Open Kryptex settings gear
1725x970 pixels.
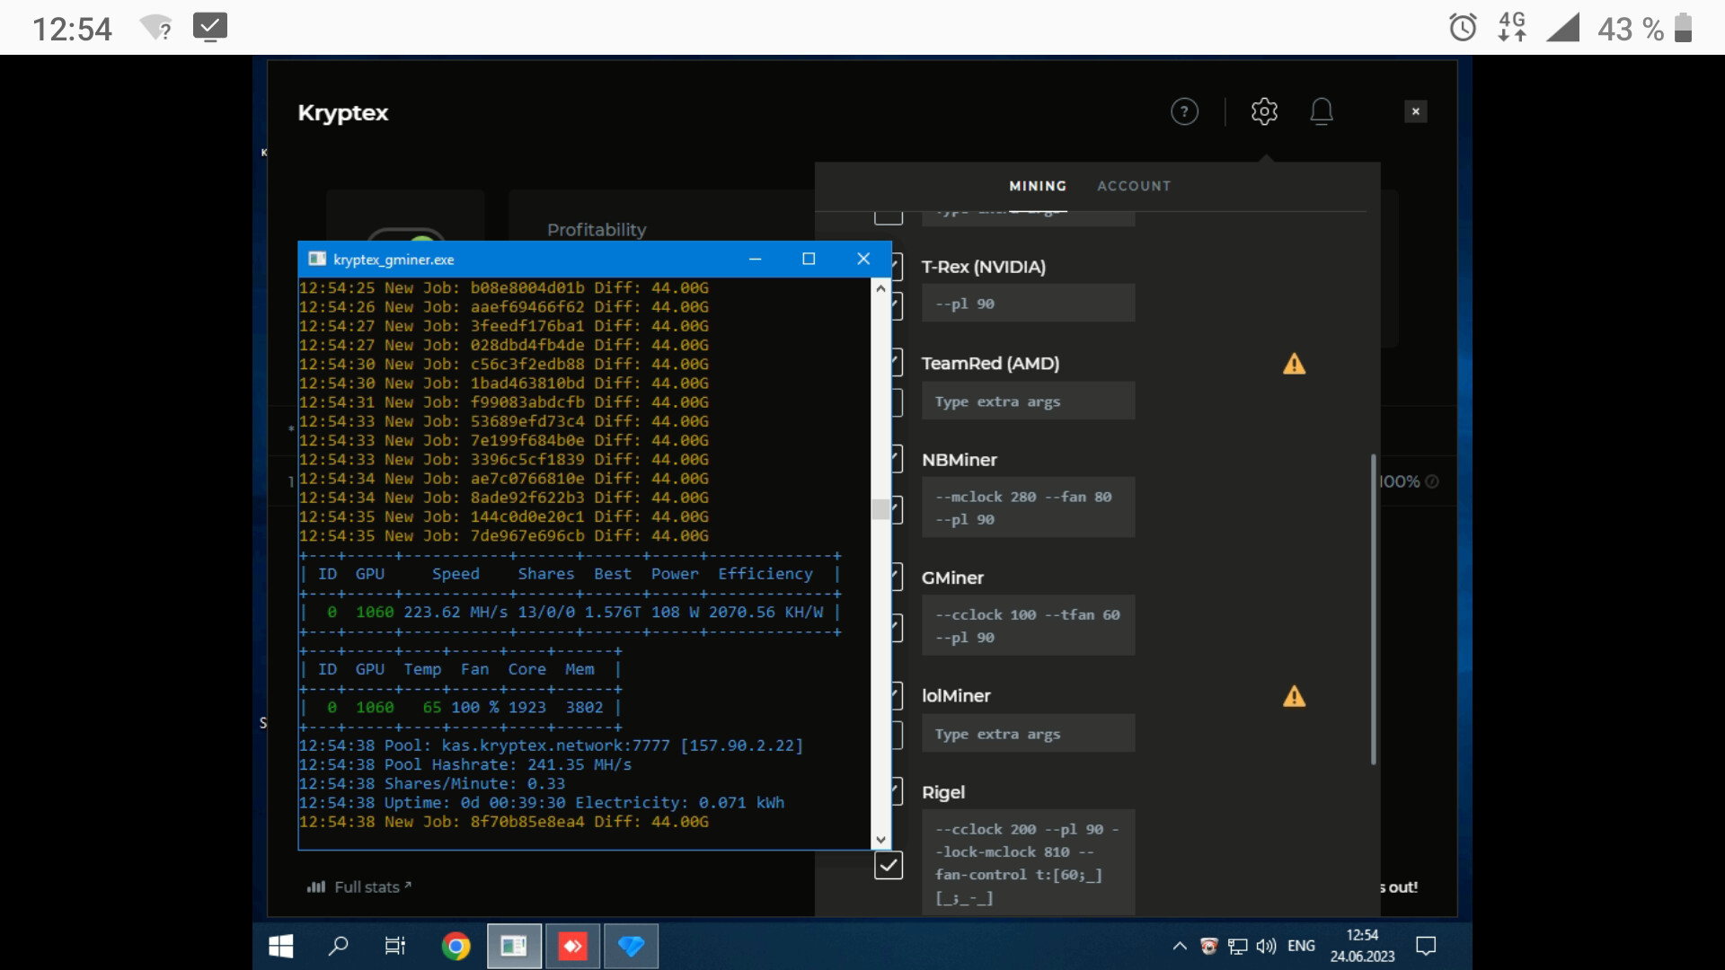[x=1264, y=111]
